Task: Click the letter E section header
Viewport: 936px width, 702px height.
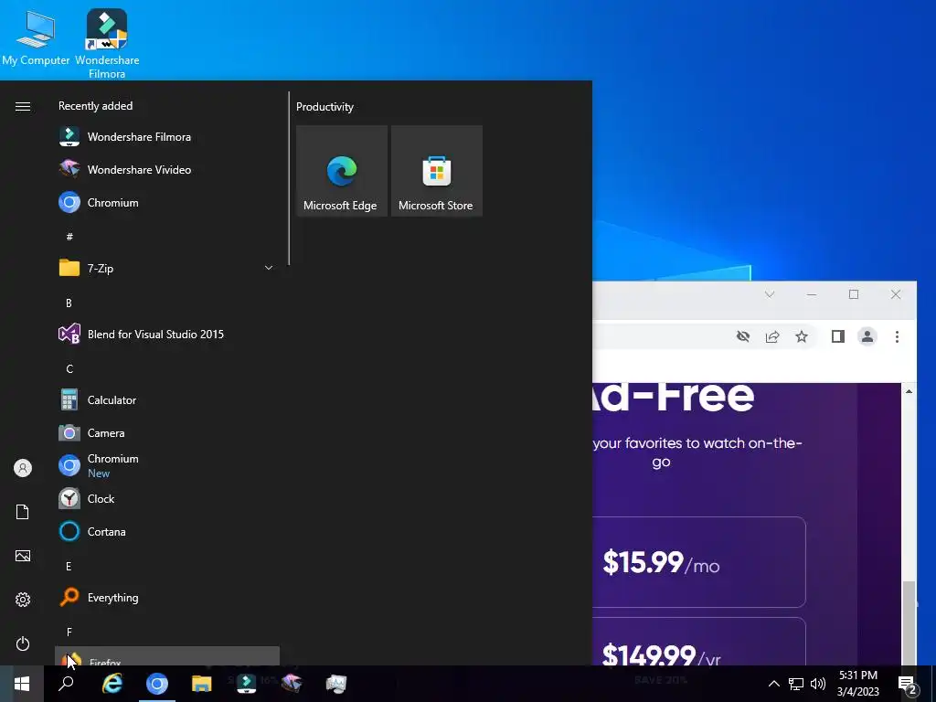Action: click(69, 567)
